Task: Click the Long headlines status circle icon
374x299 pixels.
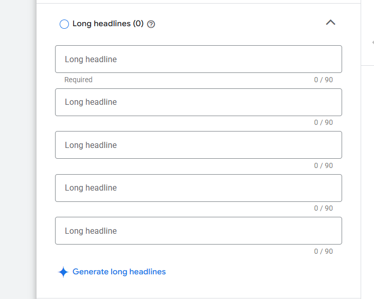Action: [64, 24]
